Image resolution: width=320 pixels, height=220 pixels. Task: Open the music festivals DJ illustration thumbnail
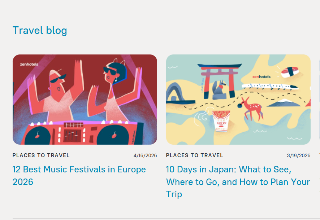(x=85, y=99)
